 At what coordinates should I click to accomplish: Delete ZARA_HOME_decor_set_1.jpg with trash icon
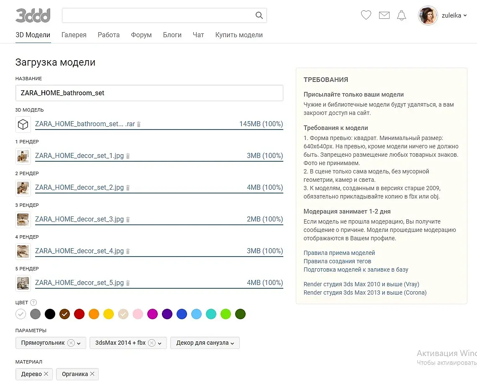point(128,156)
